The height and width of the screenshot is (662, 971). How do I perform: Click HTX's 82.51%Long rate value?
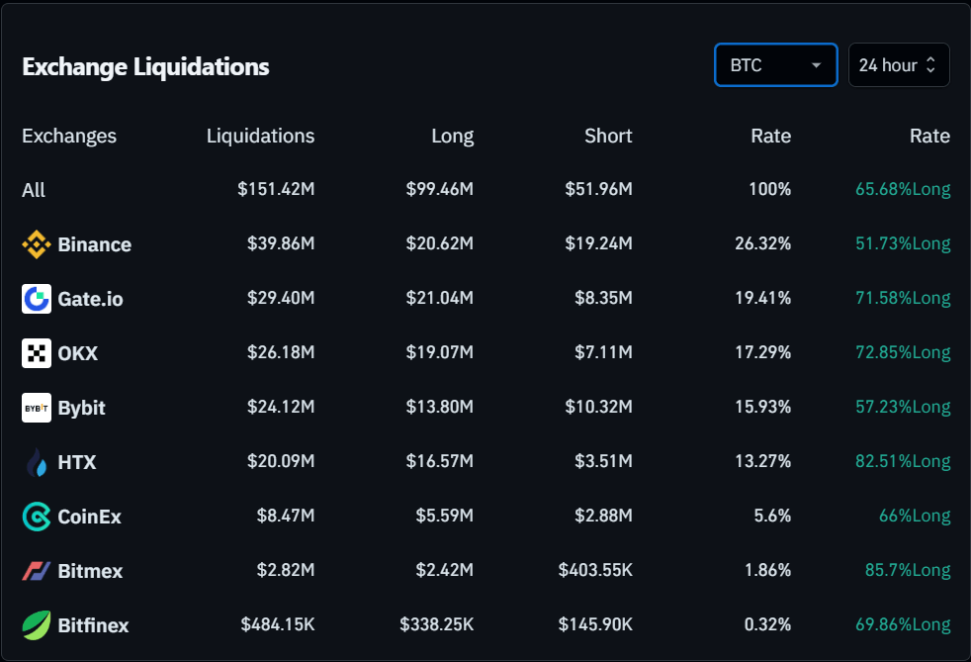[x=903, y=462]
